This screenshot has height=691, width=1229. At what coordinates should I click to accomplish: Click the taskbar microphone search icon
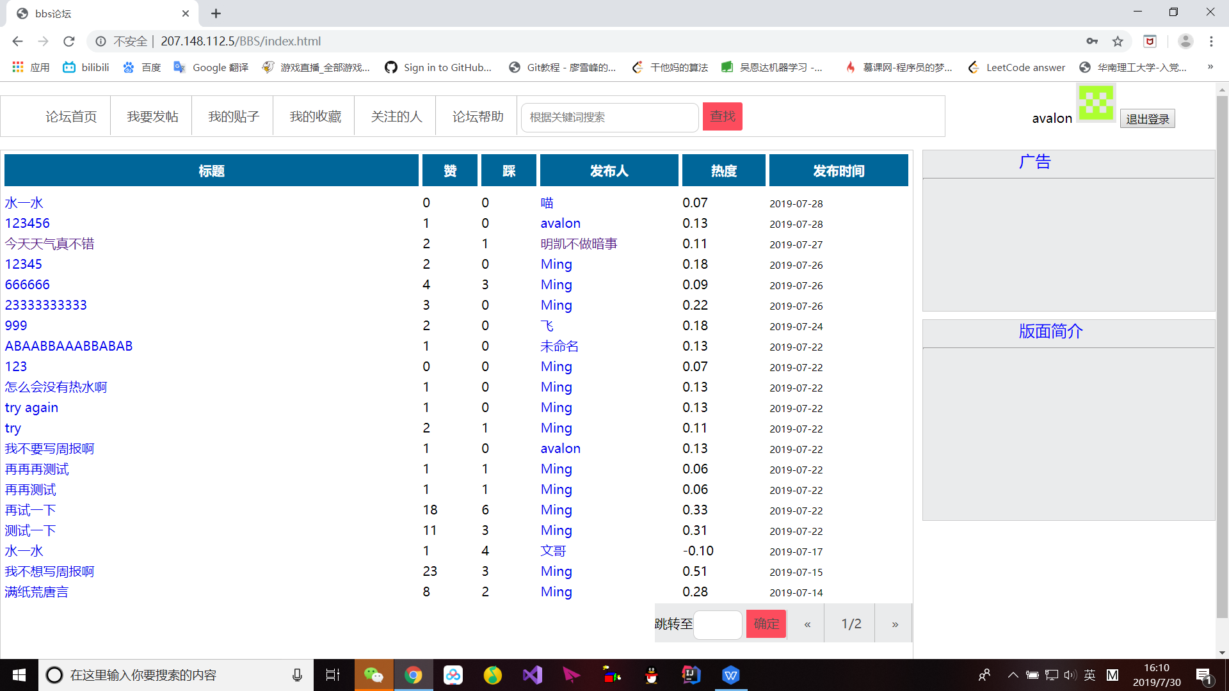click(297, 675)
